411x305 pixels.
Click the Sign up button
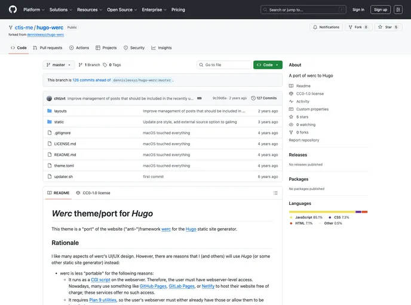380,10
